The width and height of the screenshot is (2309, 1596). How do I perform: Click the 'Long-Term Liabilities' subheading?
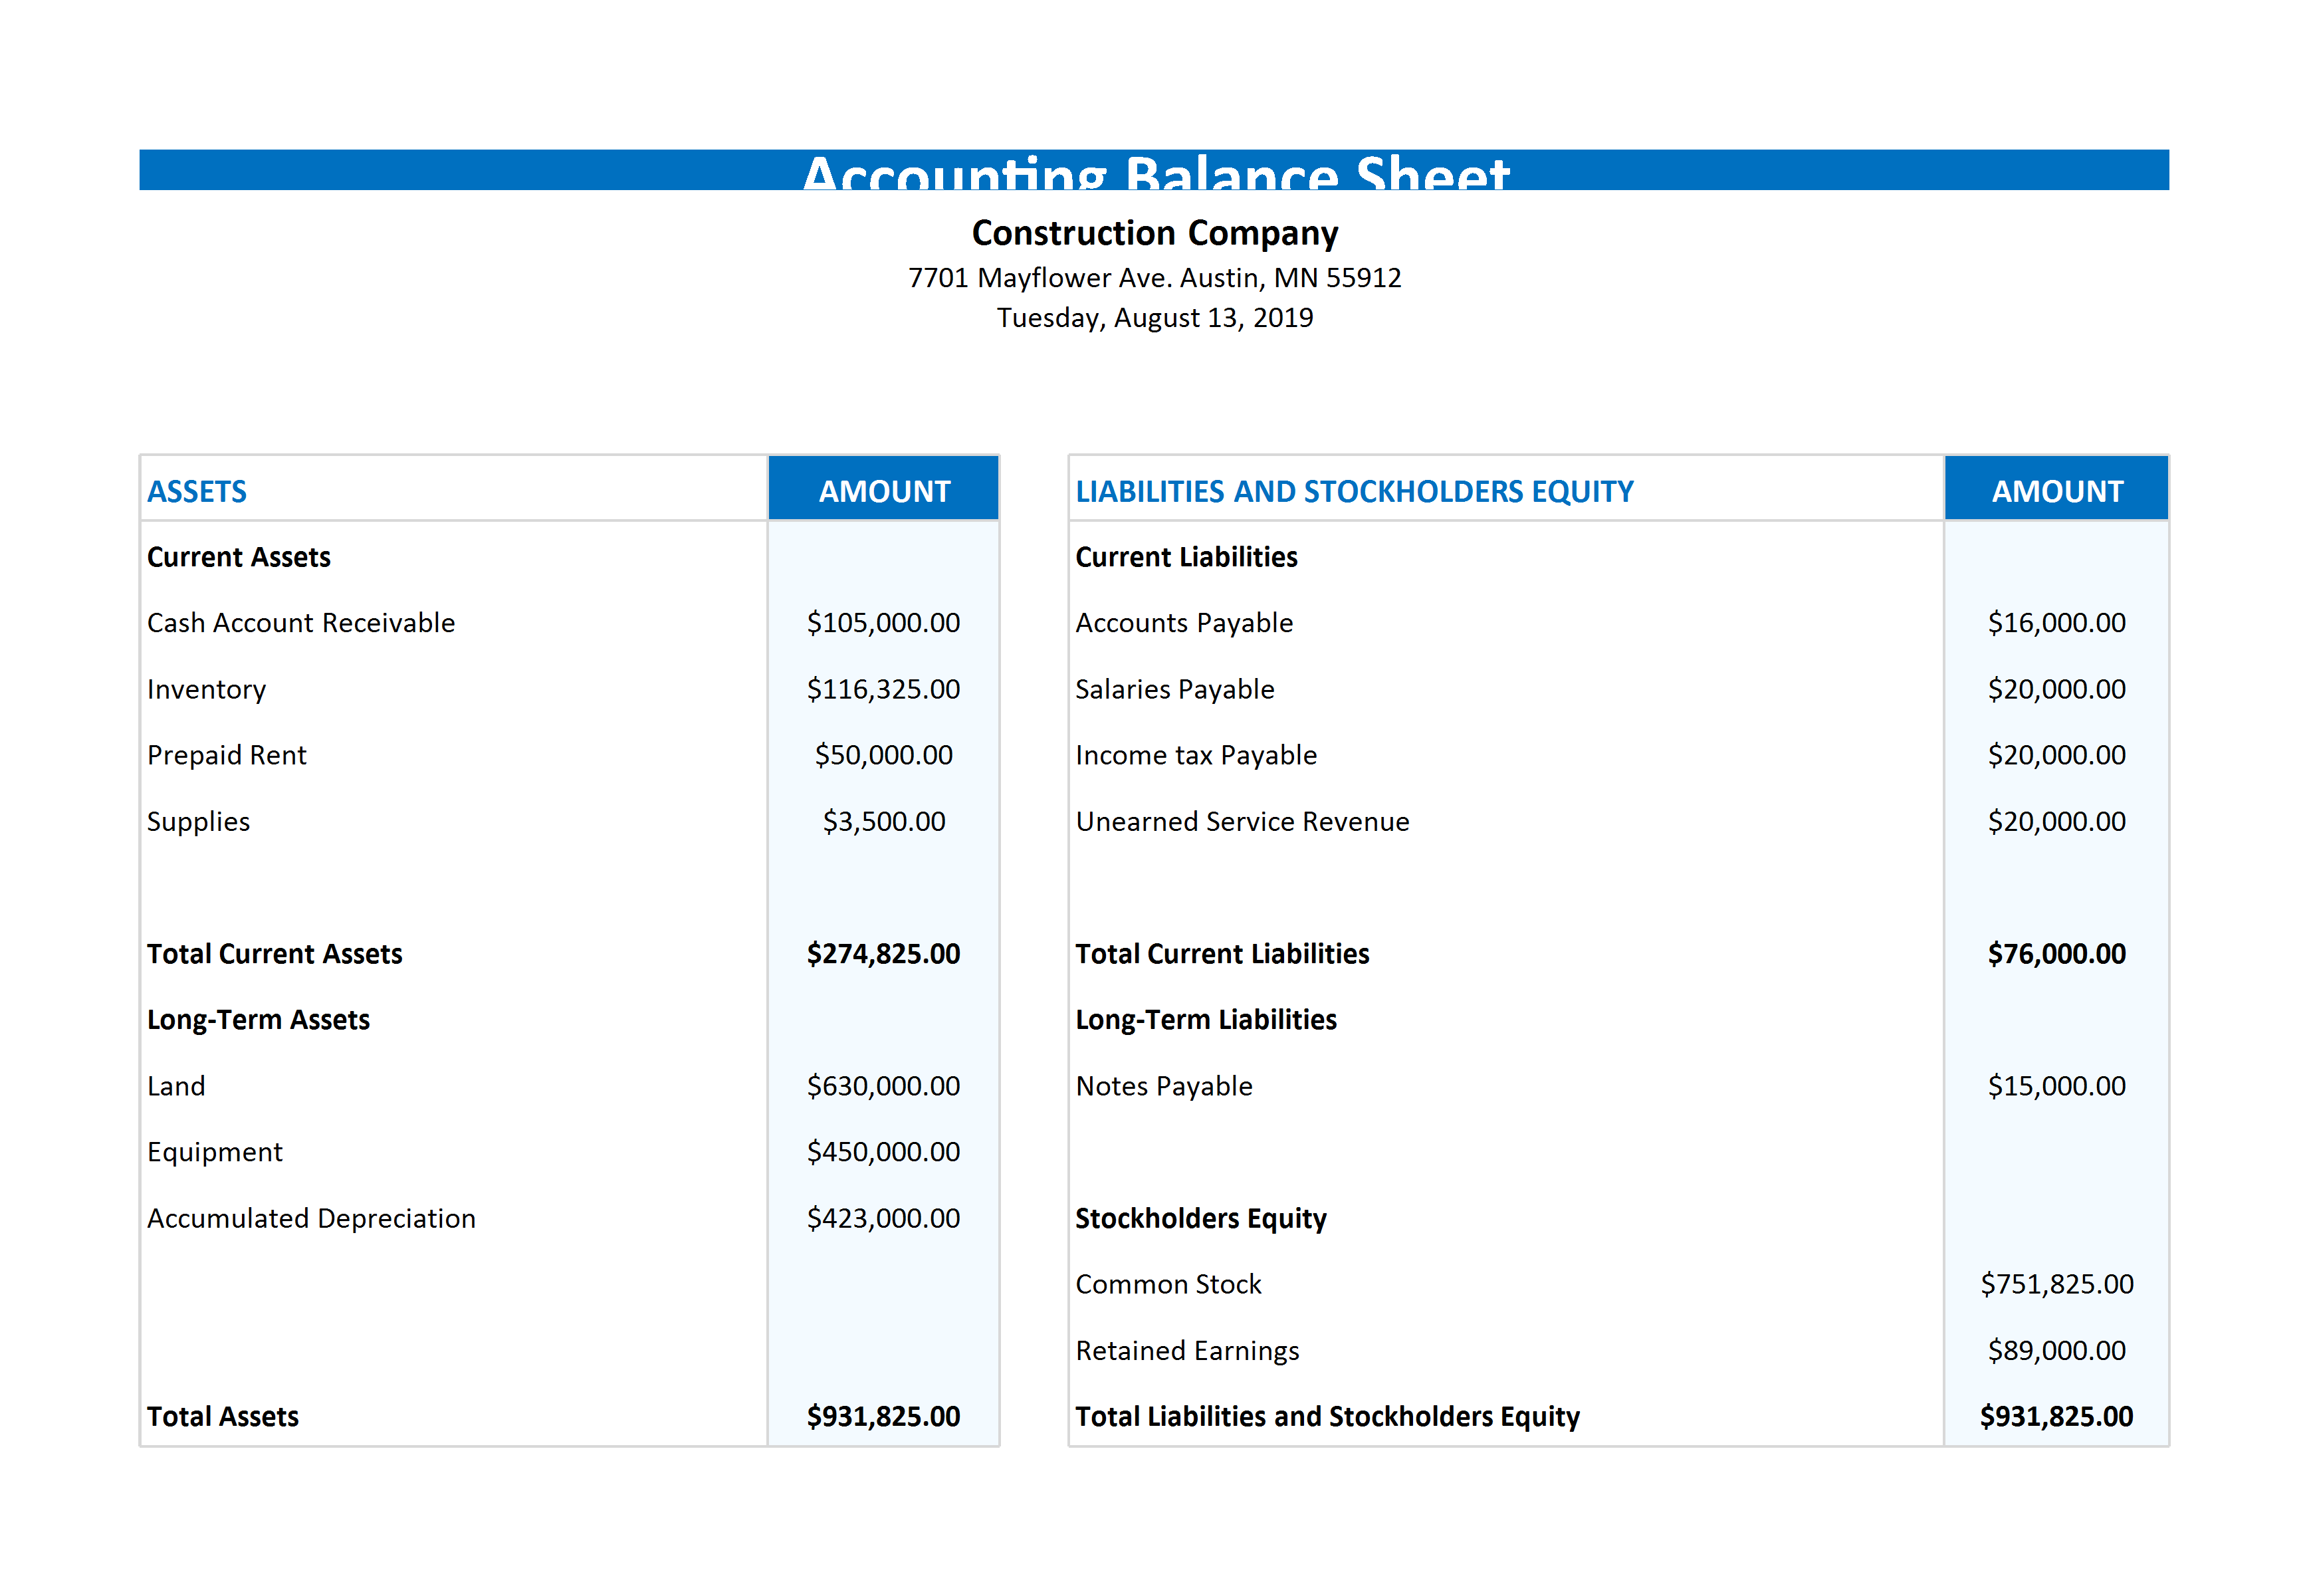tap(1207, 1020)
